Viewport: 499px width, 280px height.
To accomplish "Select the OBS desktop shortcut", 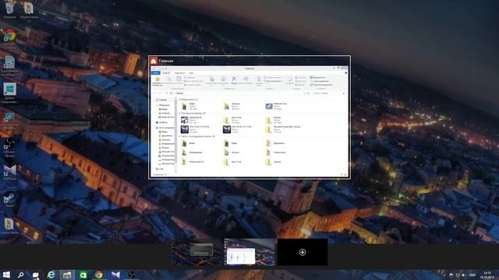I will point(10,147).
